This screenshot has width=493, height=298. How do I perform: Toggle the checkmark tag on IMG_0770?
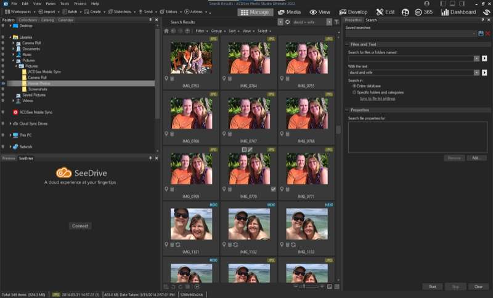pos(273,189)
